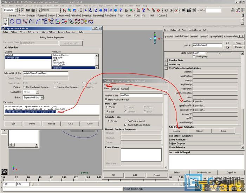Toggle the Use Lighting checkbox

(194, 56)
